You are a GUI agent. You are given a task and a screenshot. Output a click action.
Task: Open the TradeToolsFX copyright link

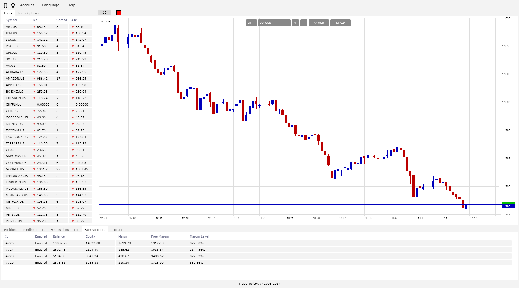point(259,284)
